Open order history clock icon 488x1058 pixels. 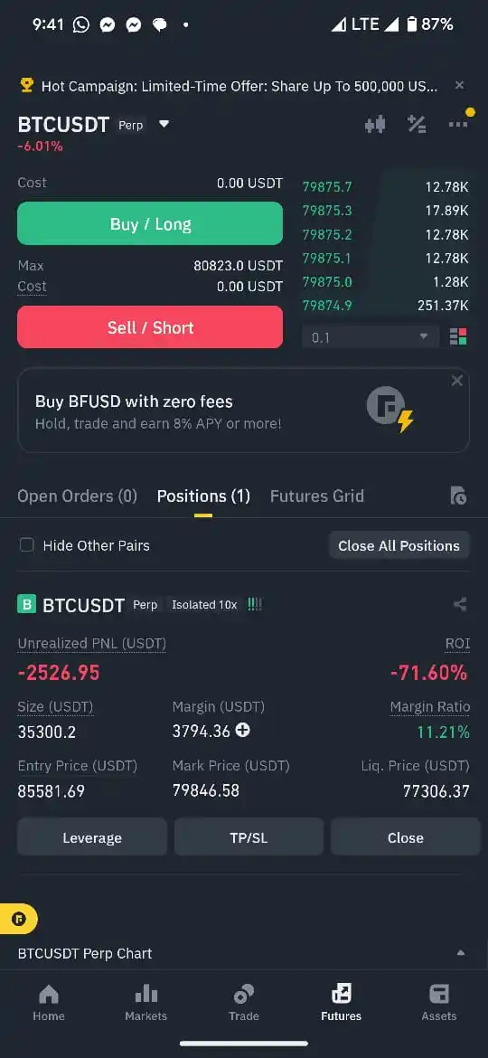click(458, 496)
